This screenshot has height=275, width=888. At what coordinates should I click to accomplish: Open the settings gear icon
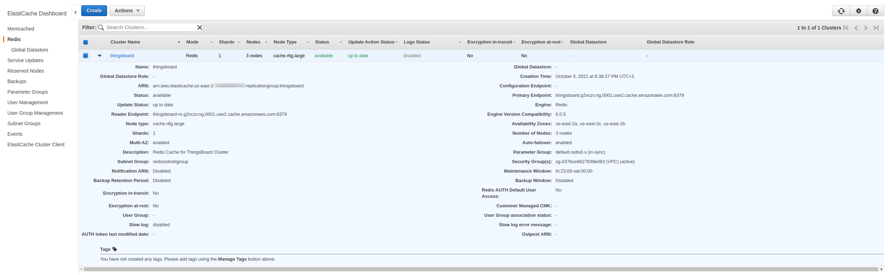click(x=858, y=11)
